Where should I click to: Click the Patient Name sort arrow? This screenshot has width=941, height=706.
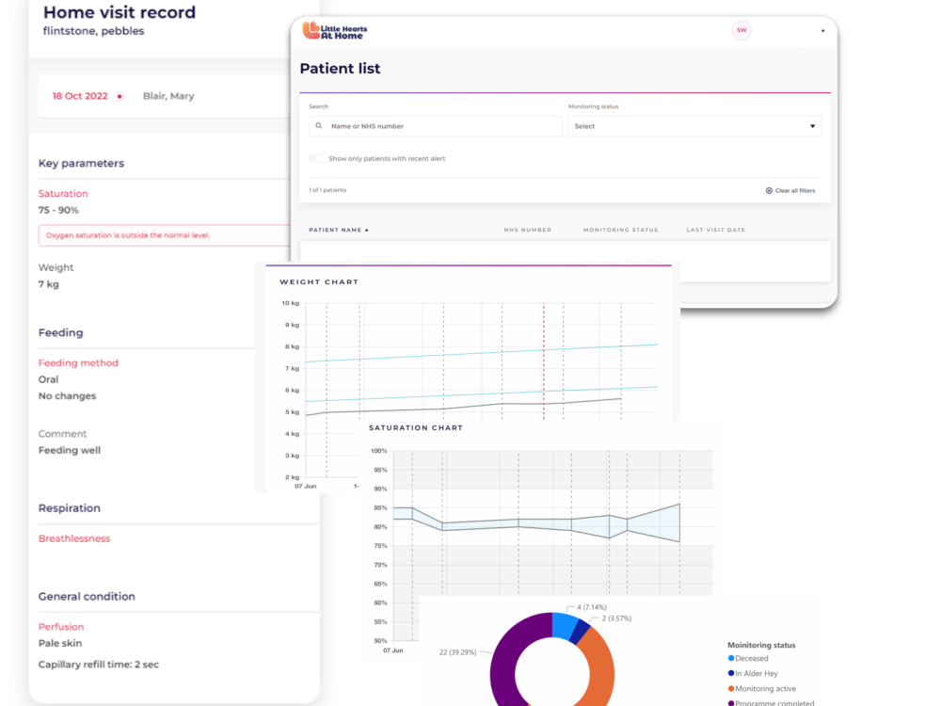367,231
